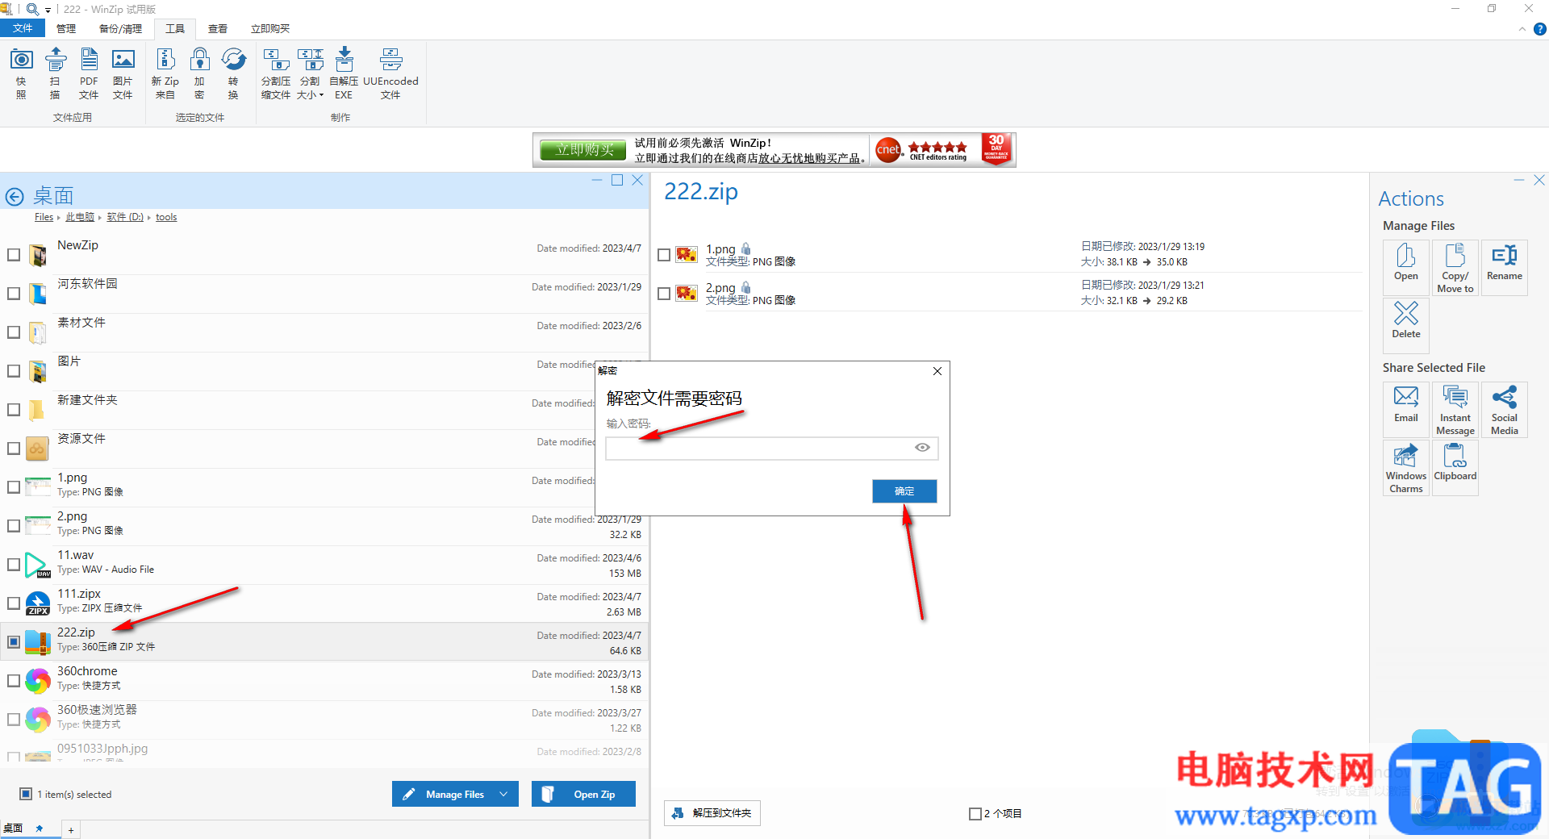This screenshot has width=1549, height=839.
Task: Open the quick search dropdown in title bar
Action: [x=48, y=10]
